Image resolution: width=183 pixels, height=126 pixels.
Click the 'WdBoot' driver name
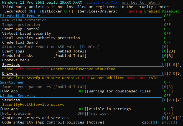coord(98,78)
